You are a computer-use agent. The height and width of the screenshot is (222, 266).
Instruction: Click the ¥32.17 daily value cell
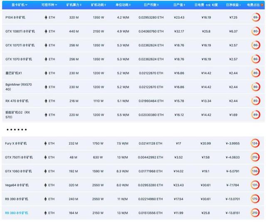[x=179, y=31]
